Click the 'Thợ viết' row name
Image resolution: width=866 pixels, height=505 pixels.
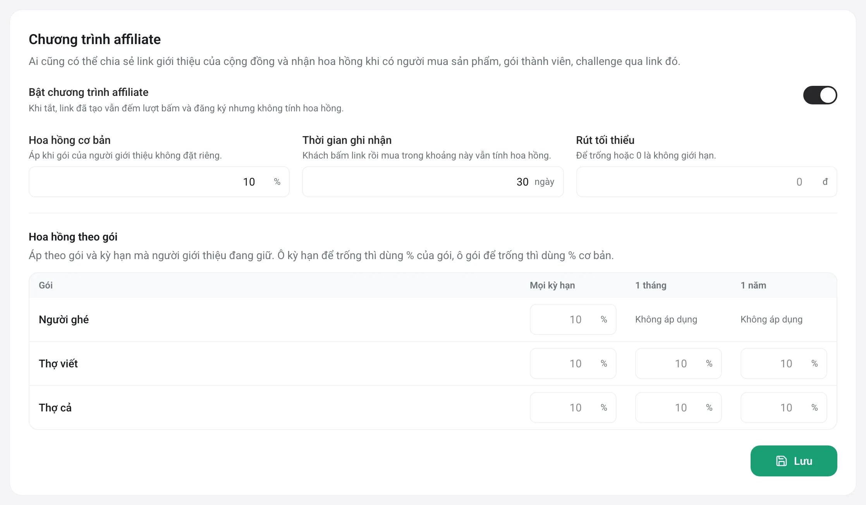click(58, 363)
